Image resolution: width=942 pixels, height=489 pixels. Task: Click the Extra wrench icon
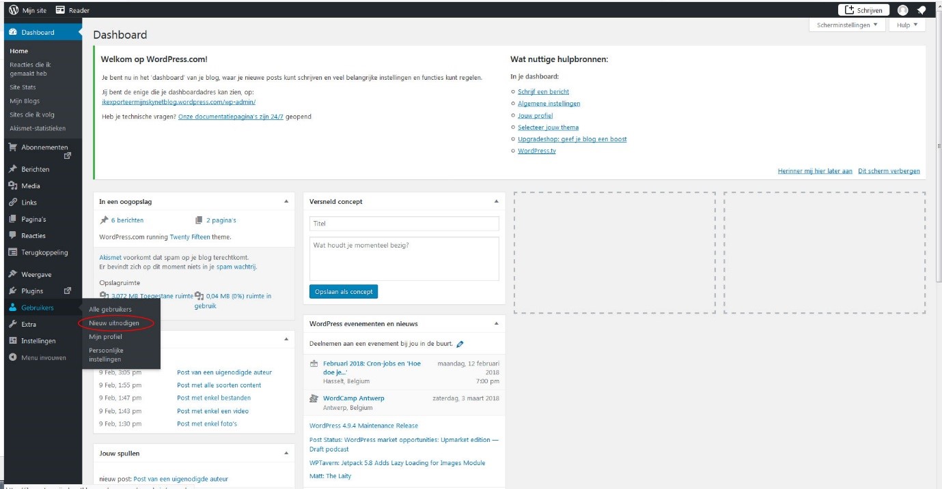[13, 324]
